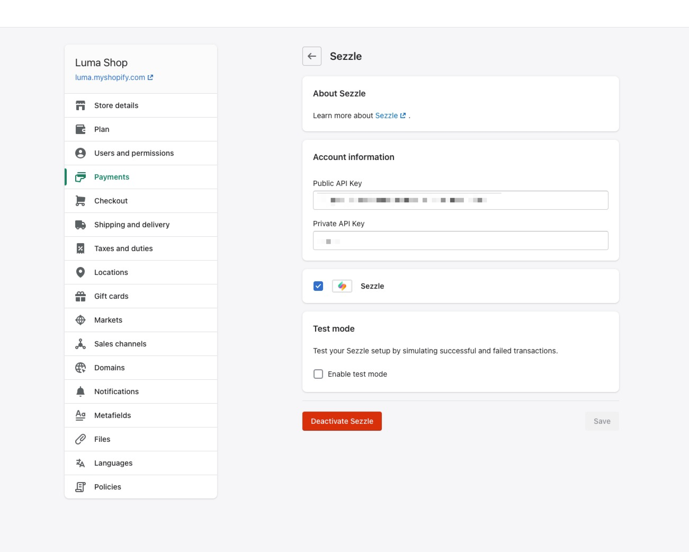The width and height of the screenshot is (689, 552).
Task: Select Metafields in sidebar
Action: click(x=141, y=415)
